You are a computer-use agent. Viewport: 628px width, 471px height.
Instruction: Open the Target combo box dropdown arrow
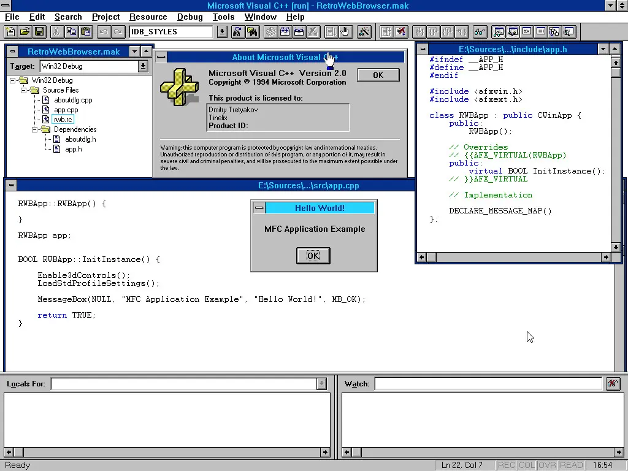143,66
